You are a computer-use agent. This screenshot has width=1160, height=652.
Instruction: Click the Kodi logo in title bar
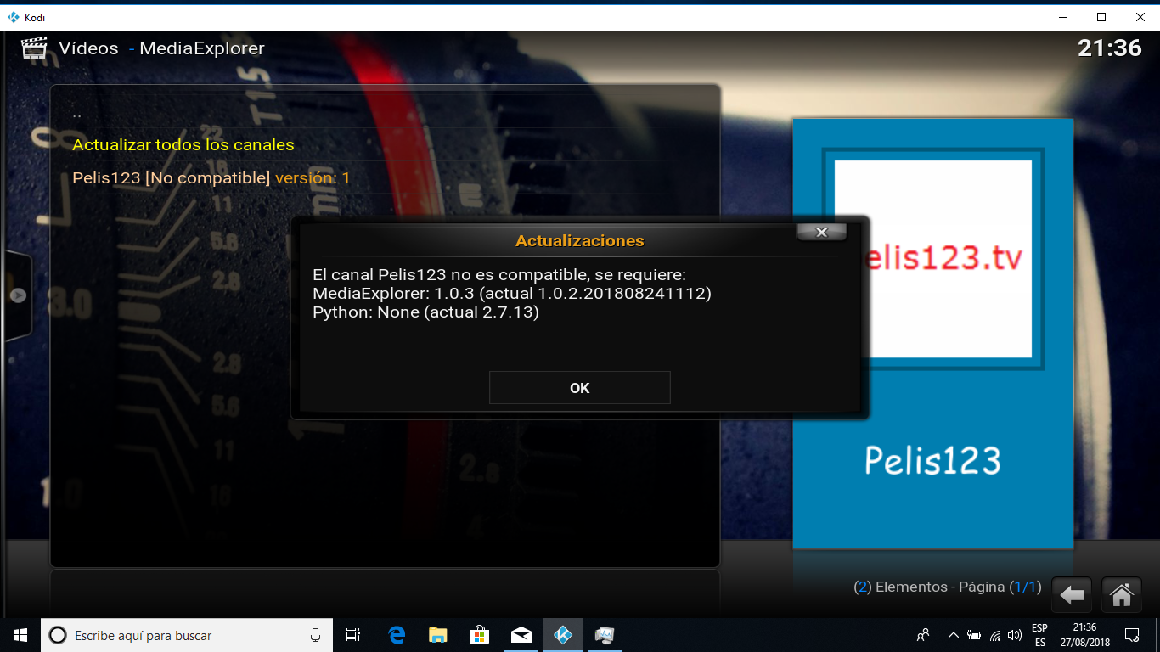tap(13, 17)
